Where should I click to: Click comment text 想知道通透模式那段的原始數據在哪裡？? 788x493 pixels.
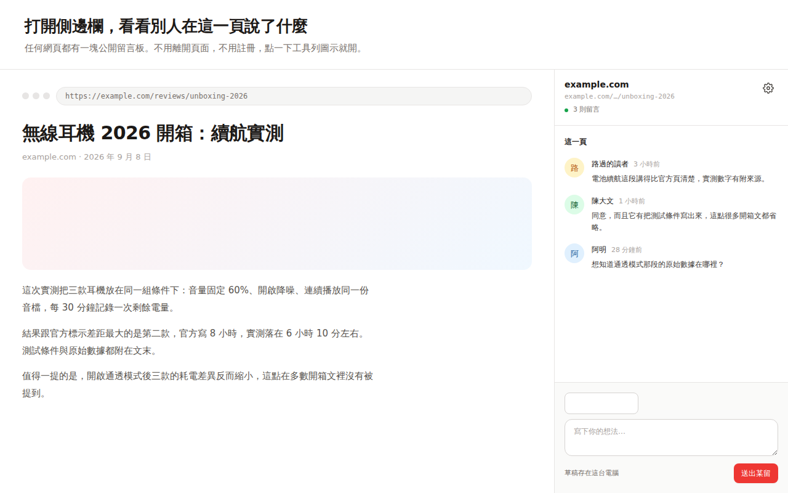point(658,264)
